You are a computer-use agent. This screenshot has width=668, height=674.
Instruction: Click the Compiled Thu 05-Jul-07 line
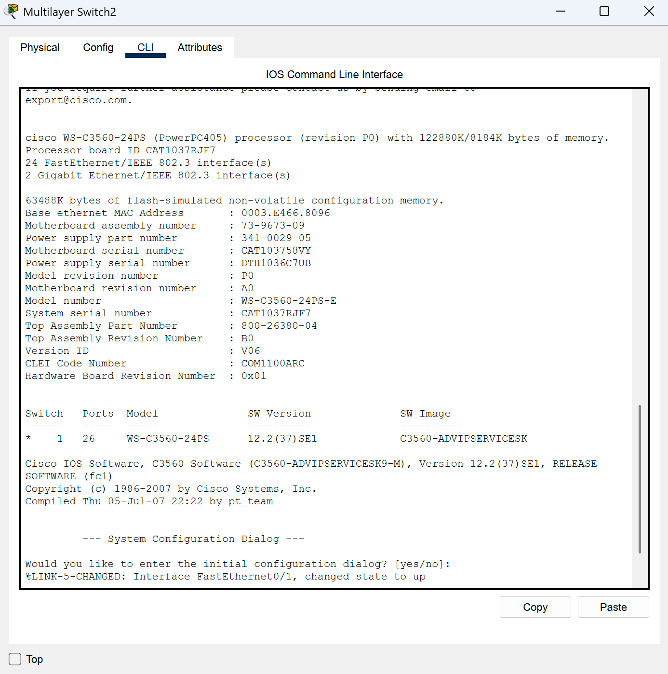[149, 501]
